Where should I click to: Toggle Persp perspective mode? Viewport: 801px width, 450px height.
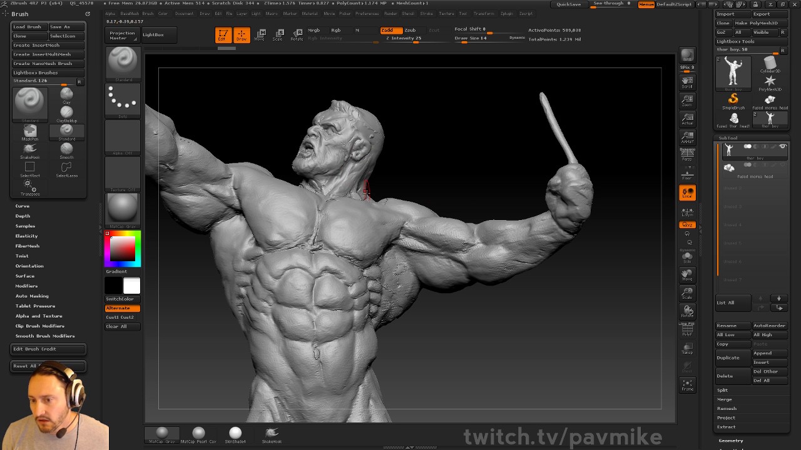pyautogui.click(x=687, y=154)
